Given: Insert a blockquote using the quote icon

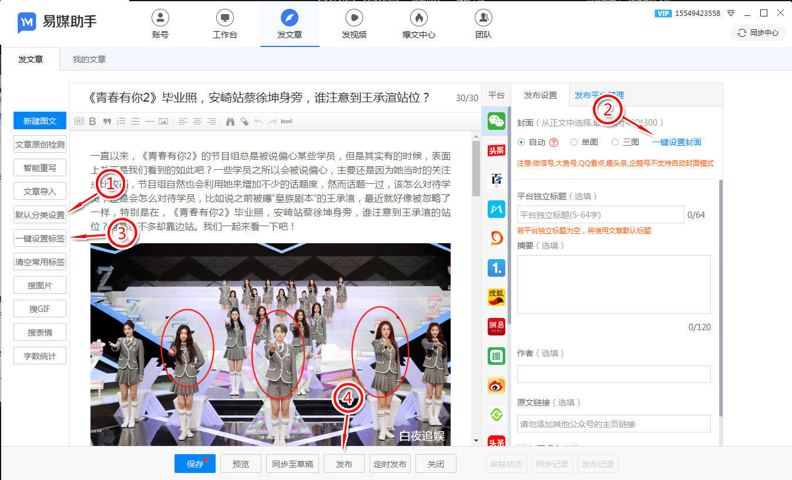Looking at the screenshot, I should (x=107, y=122).
